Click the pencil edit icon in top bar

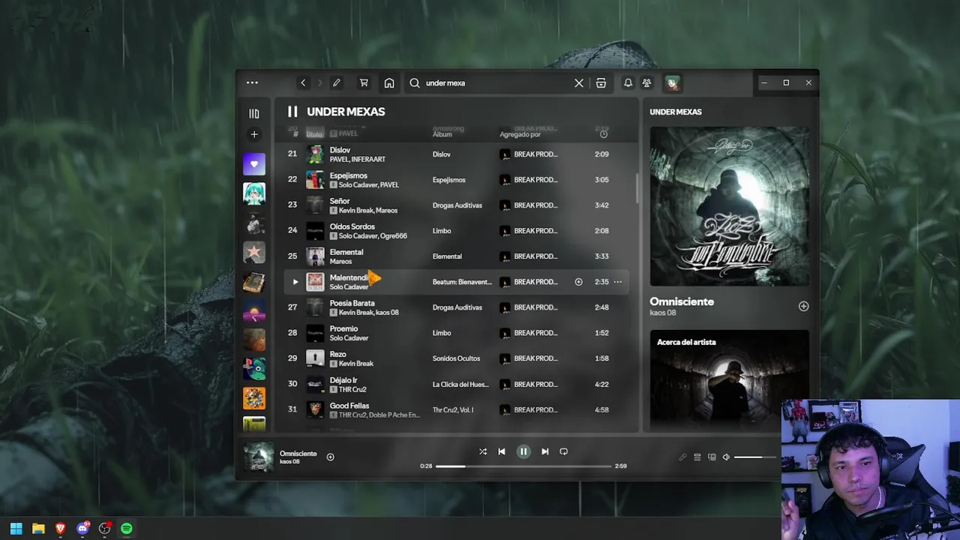click(337, 83)
